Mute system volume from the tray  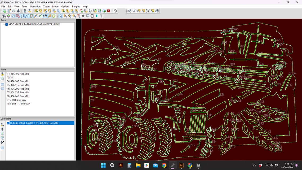[272, 165]
